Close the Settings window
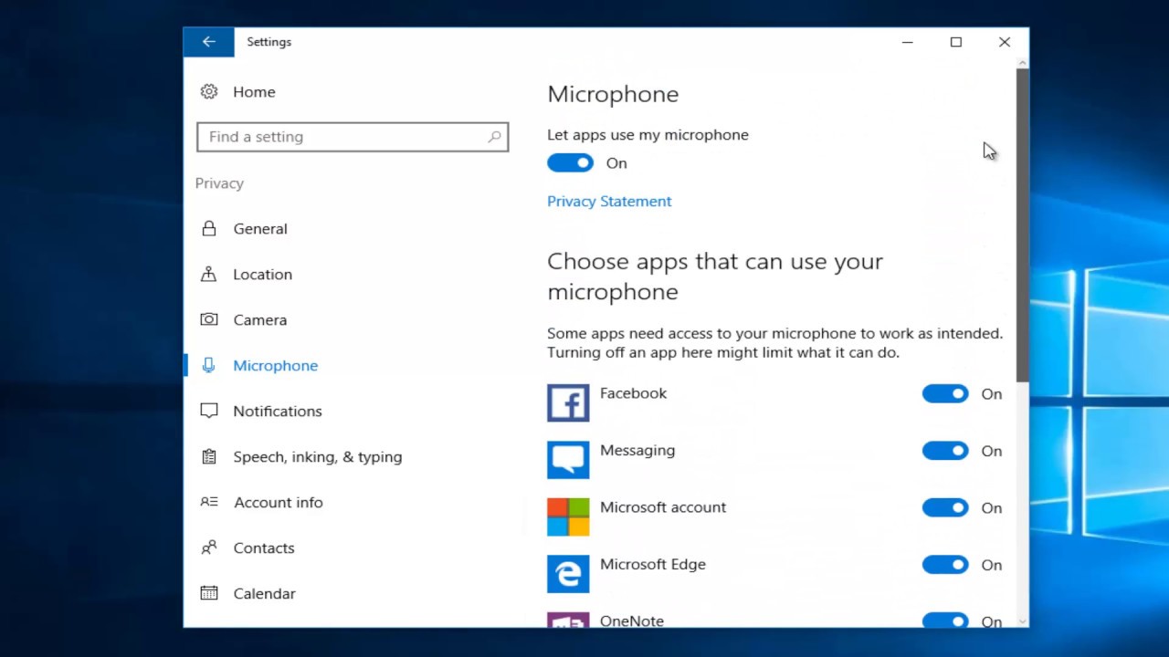Viewport: 1169px width, 657px height. tap(1004, 42)
